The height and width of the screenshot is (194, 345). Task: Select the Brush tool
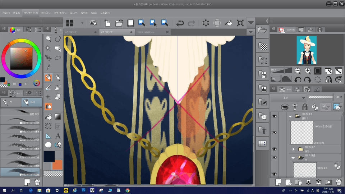tap(49, 87)
